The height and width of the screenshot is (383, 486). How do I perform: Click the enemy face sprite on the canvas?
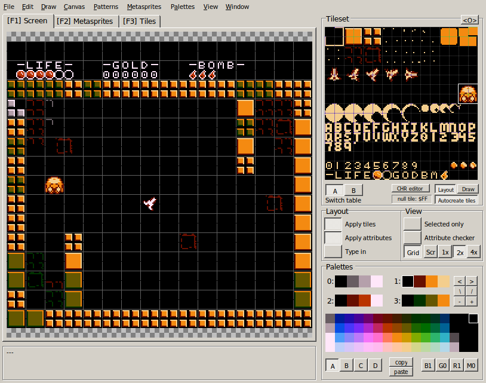[x=54, y=185]
